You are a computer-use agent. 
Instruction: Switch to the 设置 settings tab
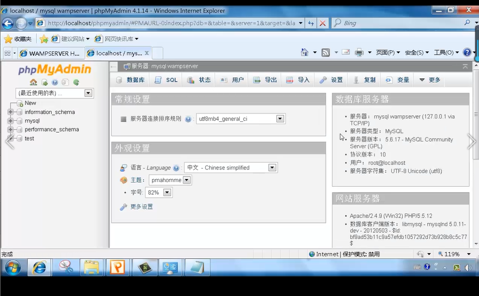click(331, 80)
